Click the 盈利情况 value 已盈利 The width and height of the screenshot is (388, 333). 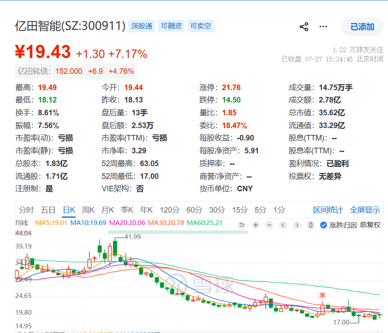point(338,164)
